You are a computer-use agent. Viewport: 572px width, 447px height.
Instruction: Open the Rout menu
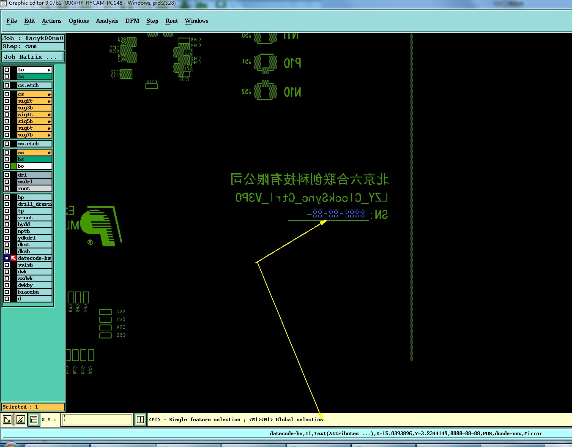172,21
